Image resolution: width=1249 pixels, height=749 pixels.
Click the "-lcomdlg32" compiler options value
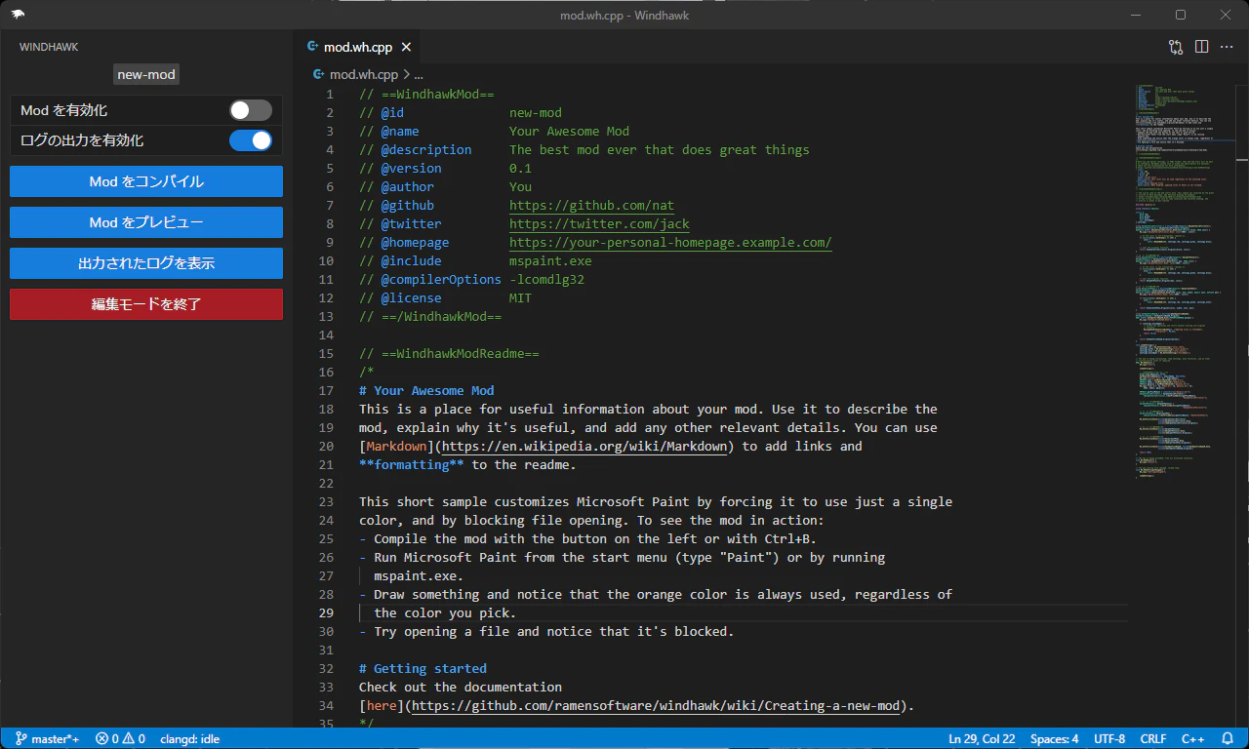[x=546, y=280]
